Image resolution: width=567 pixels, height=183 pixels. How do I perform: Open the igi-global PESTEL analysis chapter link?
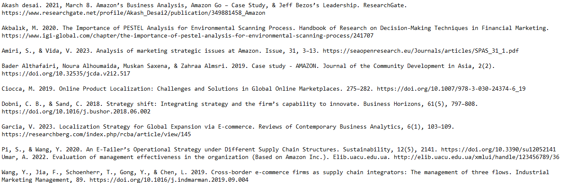(x=188, y=36)
